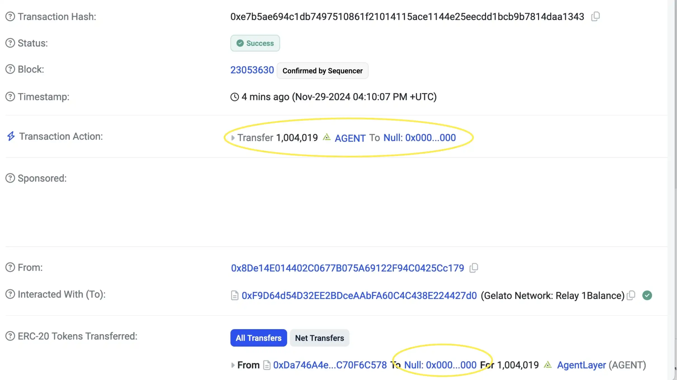Click the help icon next to Status

click(10, 43)
